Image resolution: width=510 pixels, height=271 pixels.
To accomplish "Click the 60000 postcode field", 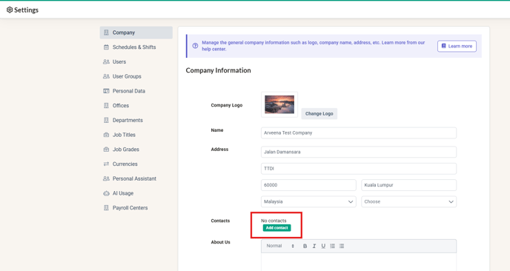I will pyautogui.click(x=308, y=185).
